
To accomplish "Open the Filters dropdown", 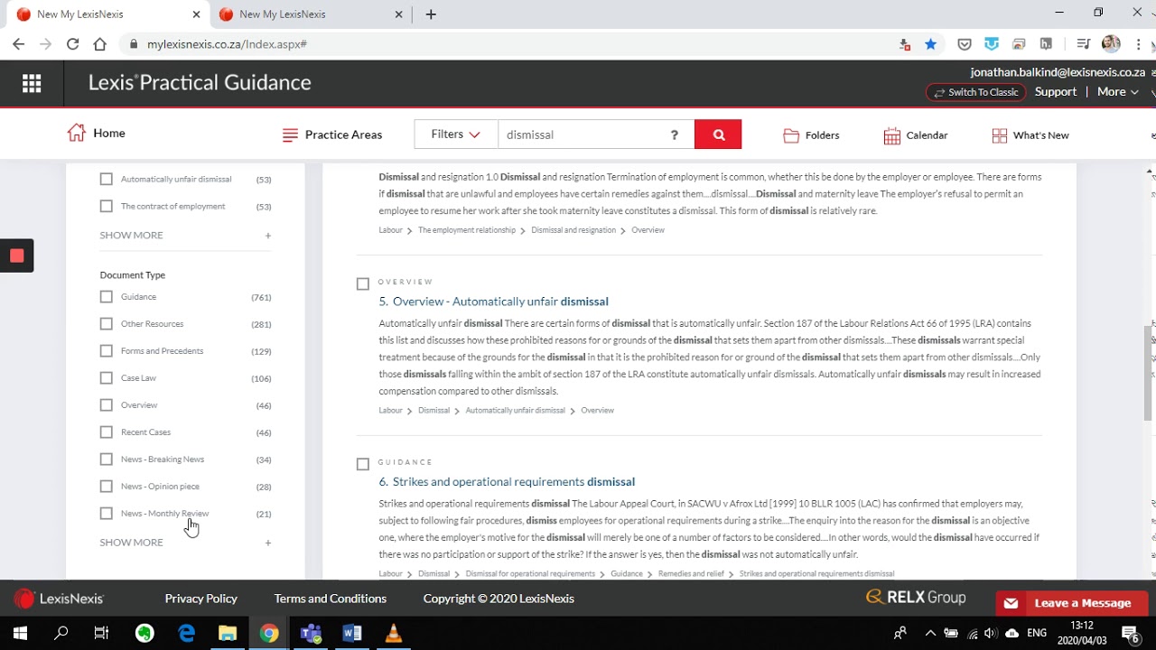I will (456, 135).
